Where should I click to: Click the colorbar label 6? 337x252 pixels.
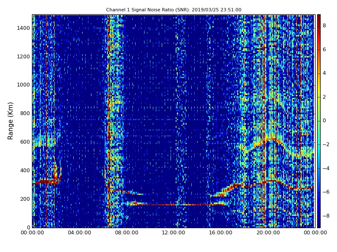click(324, 50)
